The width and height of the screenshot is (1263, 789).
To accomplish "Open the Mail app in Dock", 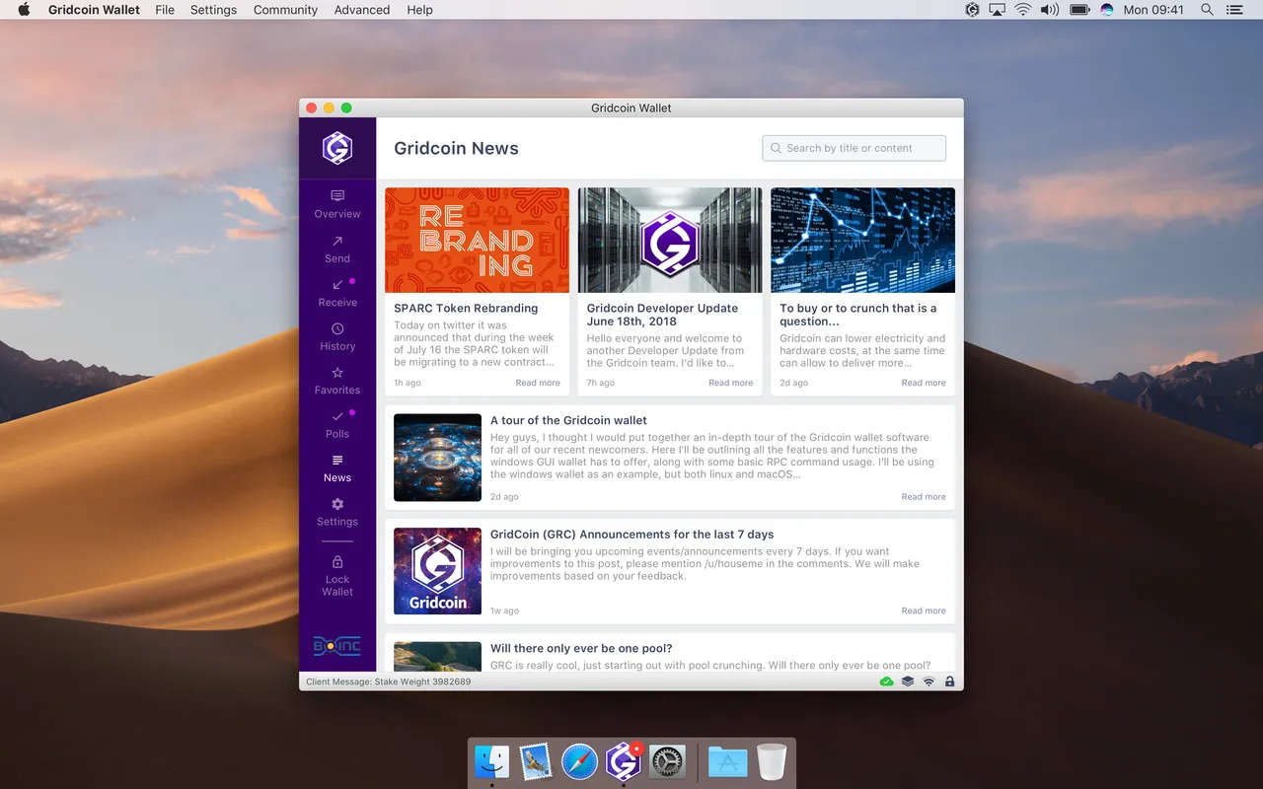I will (536, 761).
